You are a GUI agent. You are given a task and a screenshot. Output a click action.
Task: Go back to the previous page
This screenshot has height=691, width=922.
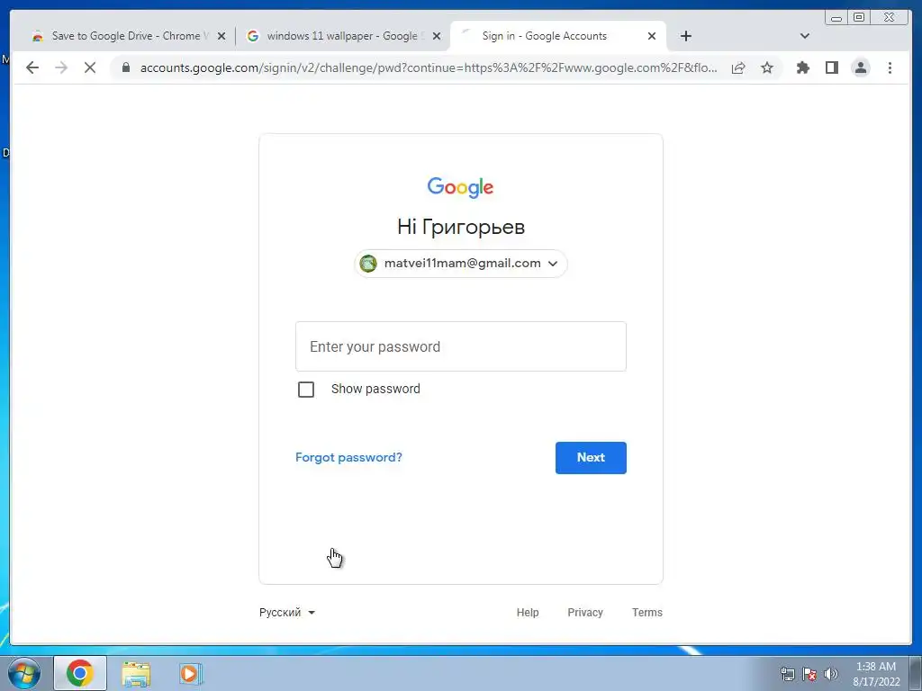tap(32, 67)
